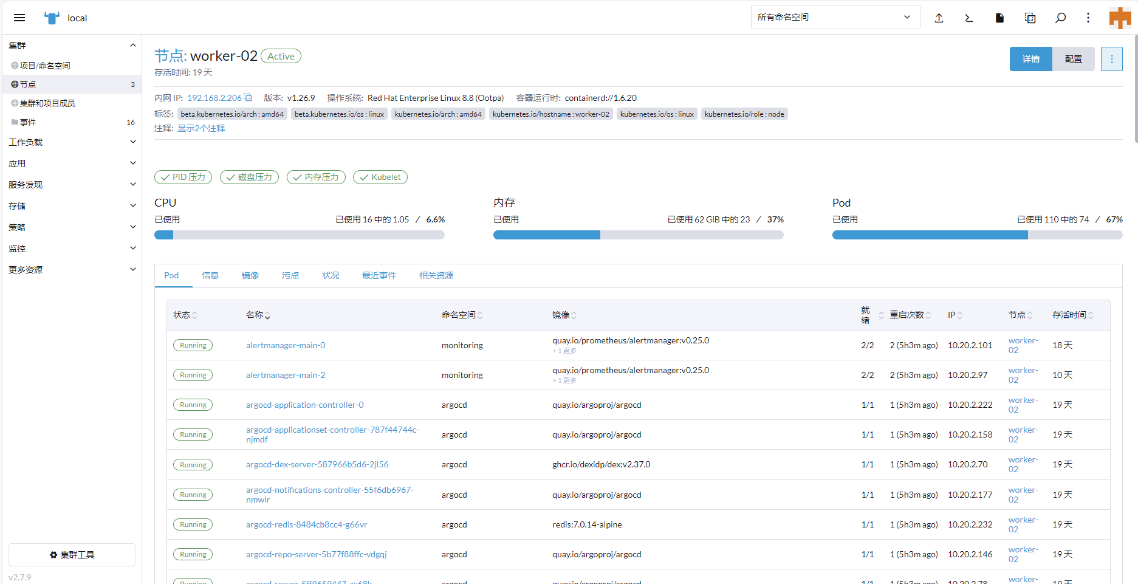Click the PID 压力 status badge

tap(183, 177)
